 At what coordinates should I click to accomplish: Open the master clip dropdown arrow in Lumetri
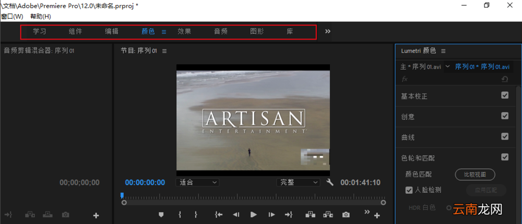(448, 67)
